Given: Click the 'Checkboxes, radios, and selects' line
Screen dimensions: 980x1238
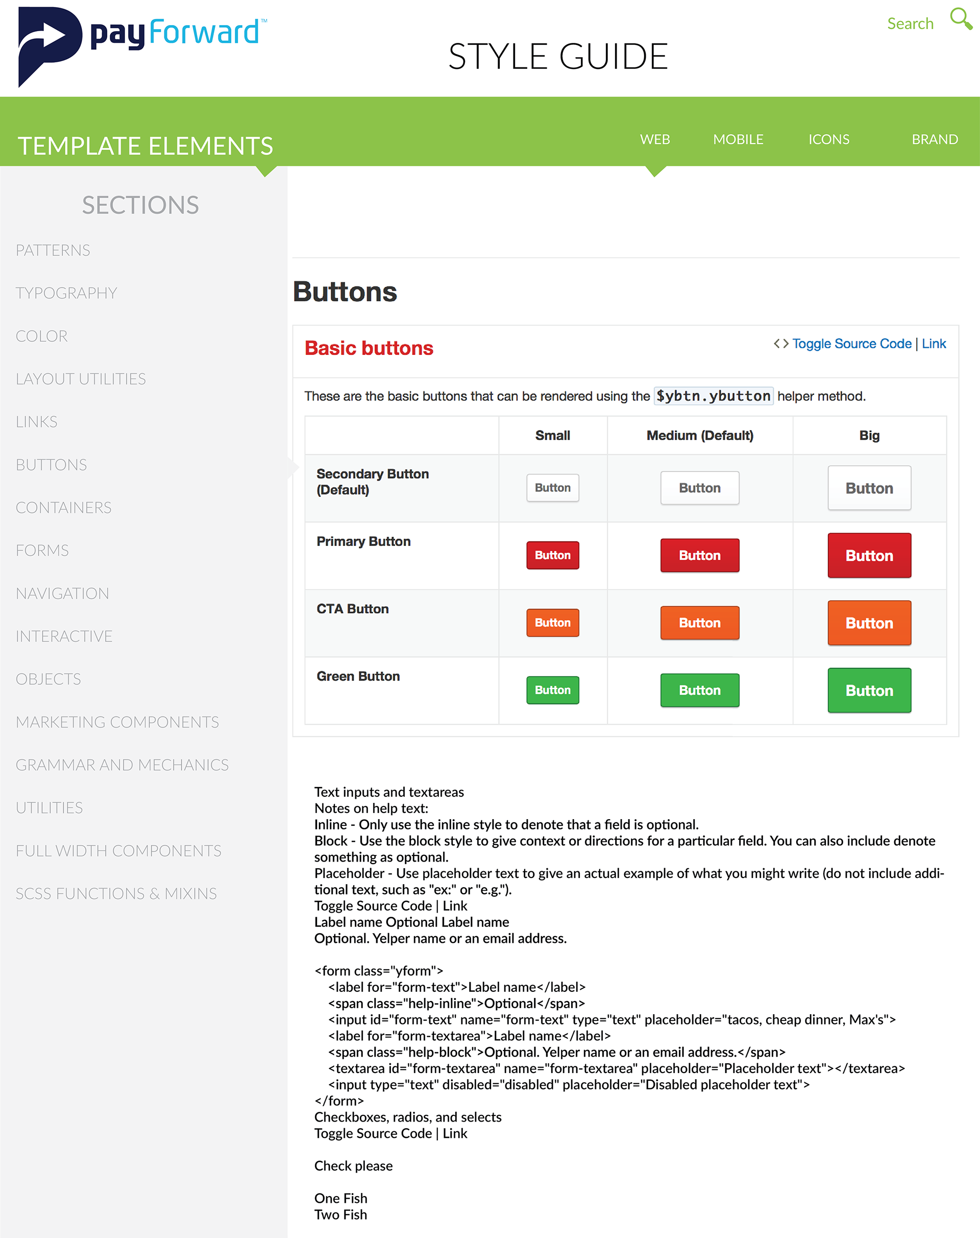Looking at the screenshot, I should click(407, 1117).
